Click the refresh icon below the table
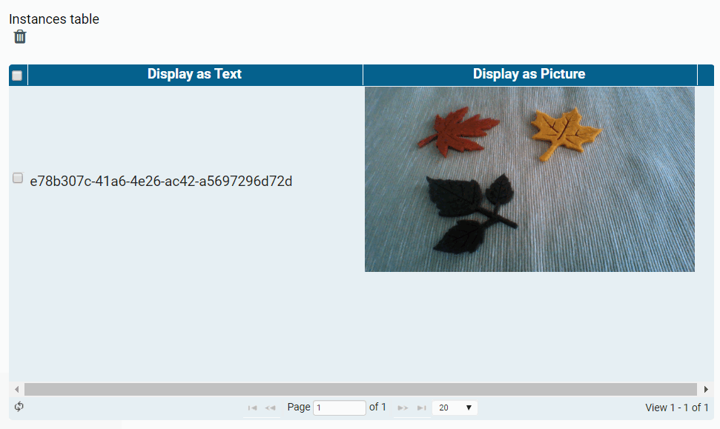 pyautogui.click(x=19, y=407)
